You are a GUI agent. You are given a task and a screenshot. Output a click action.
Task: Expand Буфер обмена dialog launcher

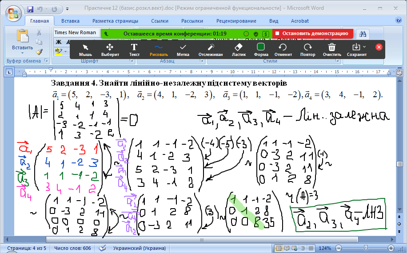tap(46, 61)
